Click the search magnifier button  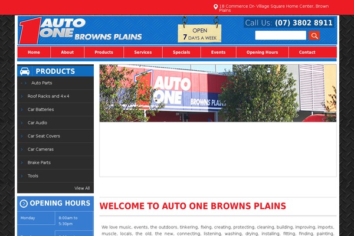[x=314, y=35]
